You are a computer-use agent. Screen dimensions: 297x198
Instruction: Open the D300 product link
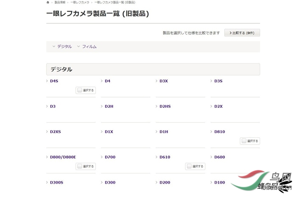110,182
